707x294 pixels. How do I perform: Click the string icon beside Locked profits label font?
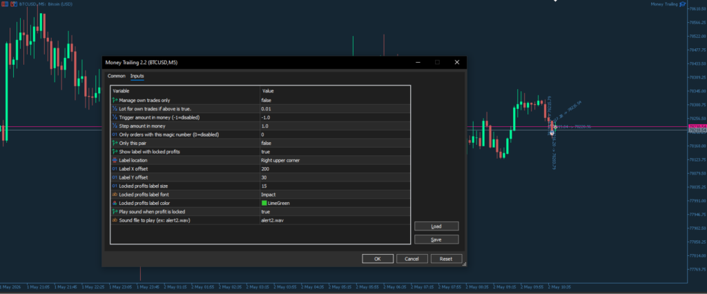115,195
